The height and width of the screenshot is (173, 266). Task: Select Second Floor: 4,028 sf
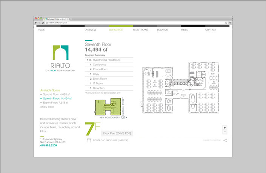point(57,94)
